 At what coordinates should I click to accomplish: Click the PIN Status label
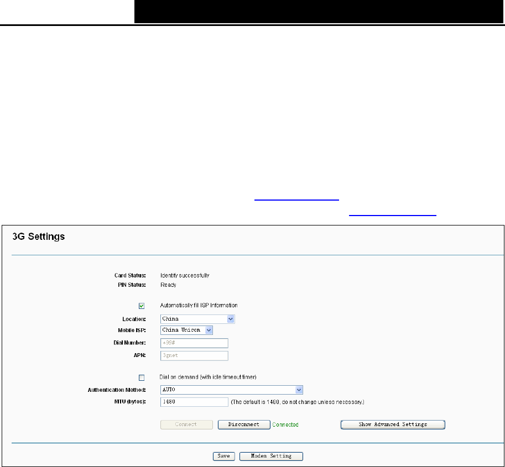tap(132, 285)
